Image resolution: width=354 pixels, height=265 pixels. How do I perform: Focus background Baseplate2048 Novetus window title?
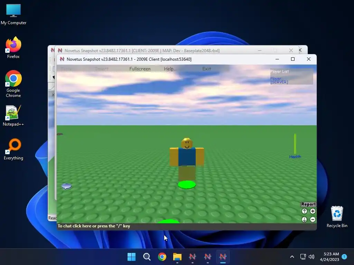[142, 50]
